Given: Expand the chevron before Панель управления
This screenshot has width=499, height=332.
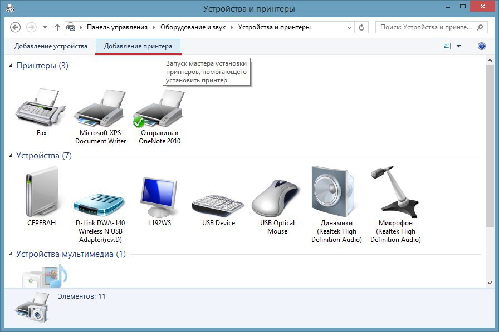Looking at the screenshot, I should point(81,27).
